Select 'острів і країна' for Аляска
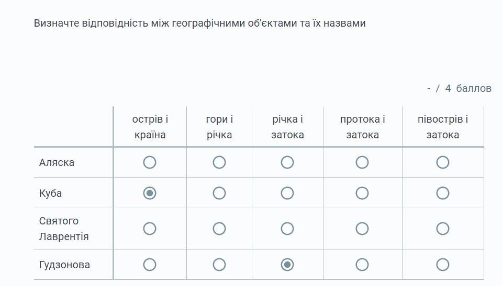Screen dimensions: 503x286 tap(150, 162)
